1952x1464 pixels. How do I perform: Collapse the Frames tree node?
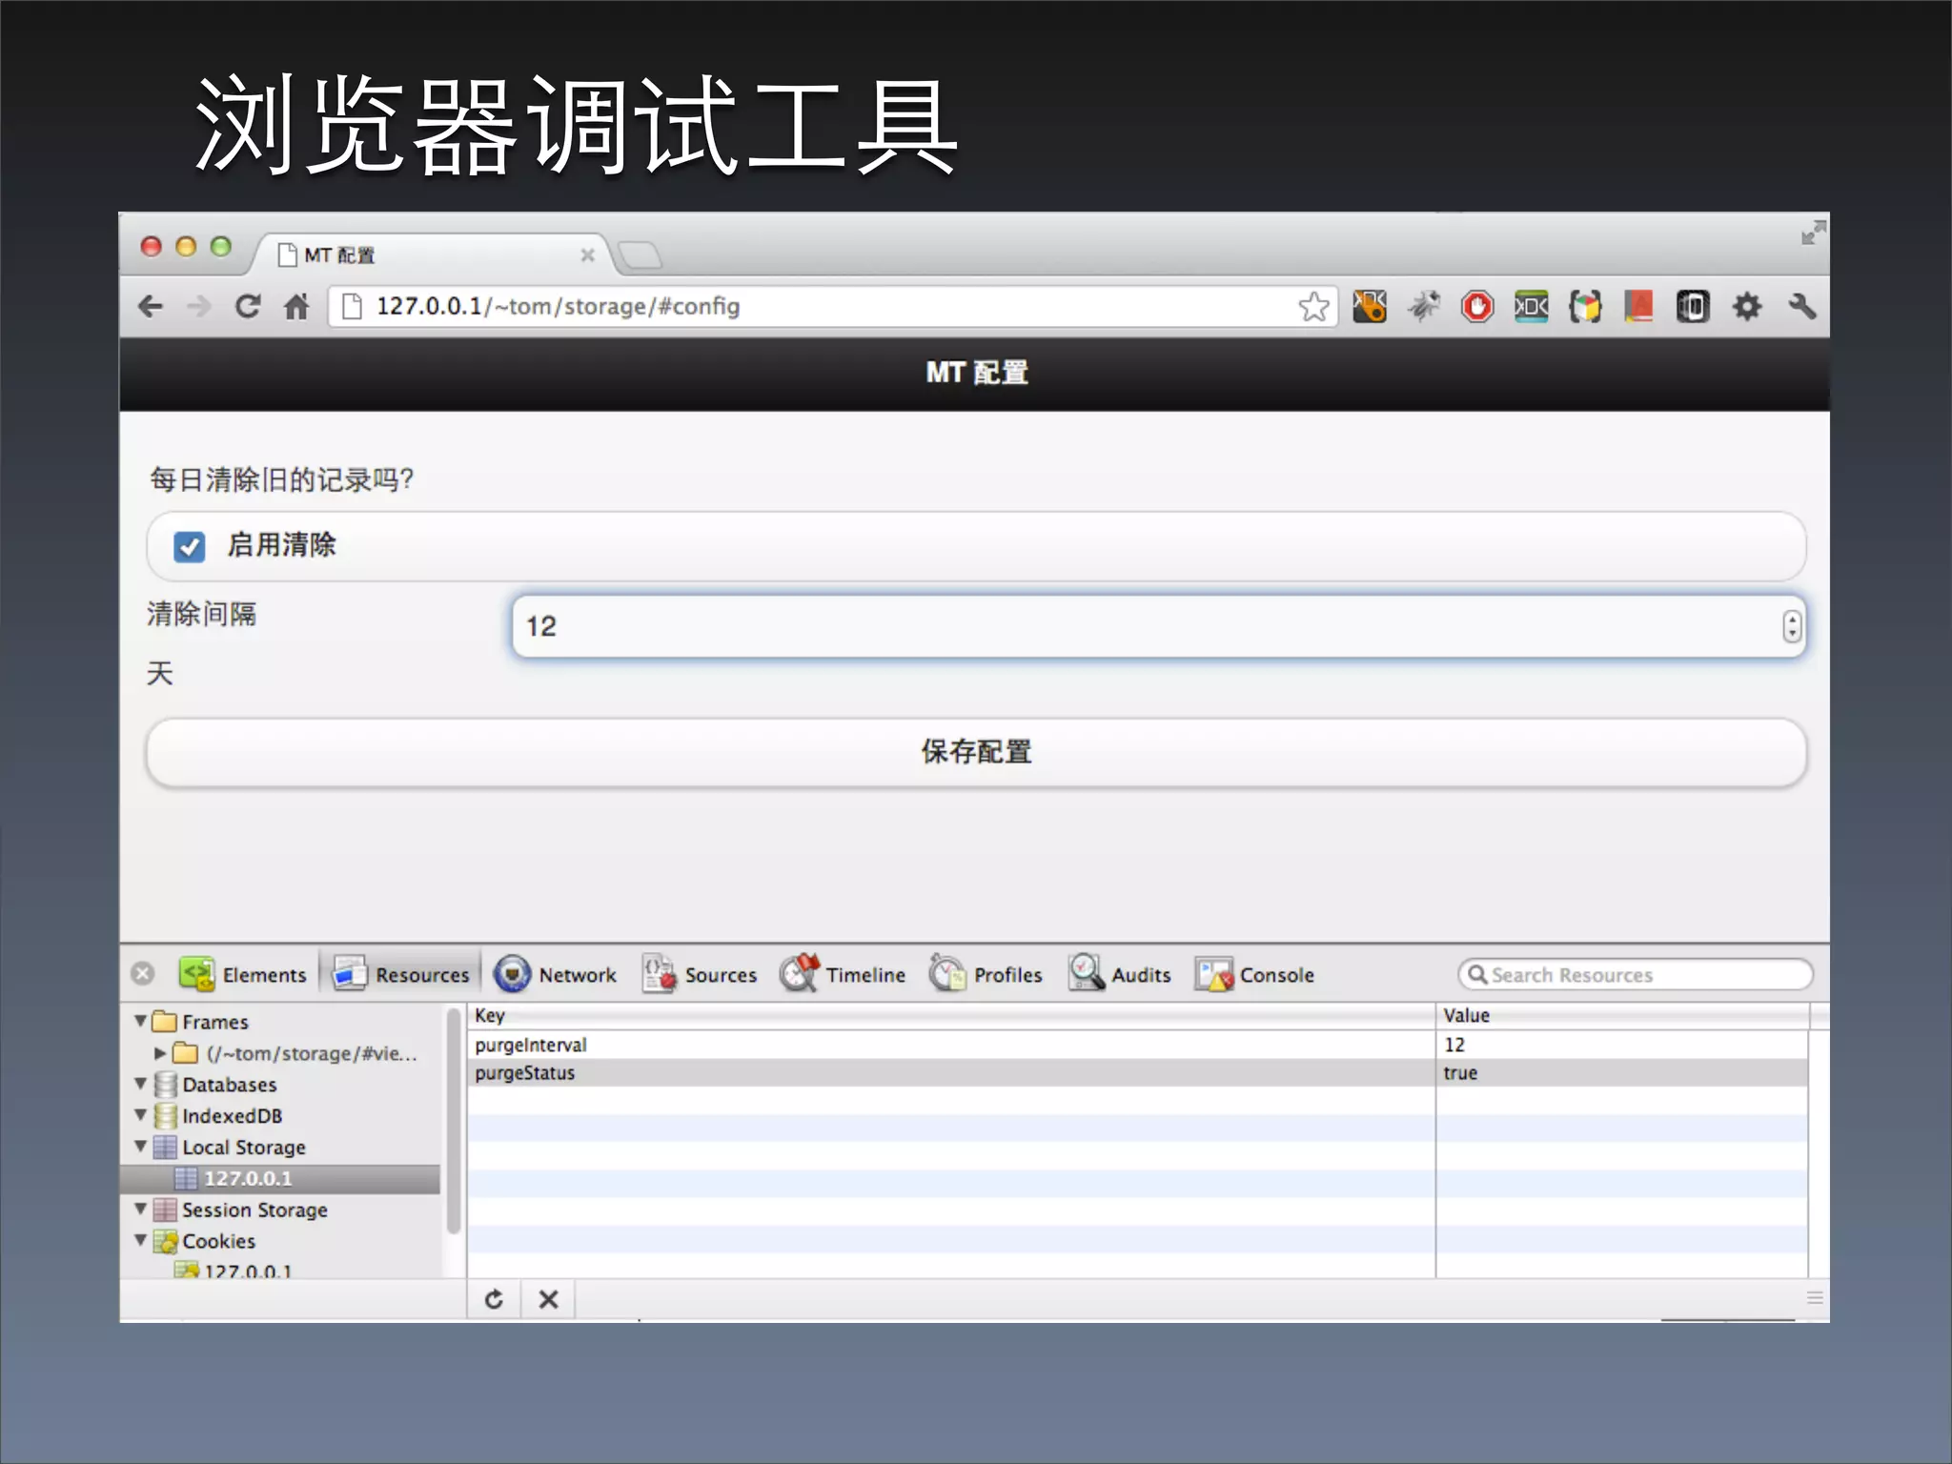pos(141,1021)
